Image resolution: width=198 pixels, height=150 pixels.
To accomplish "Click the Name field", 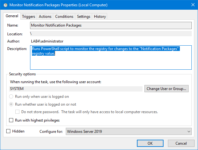I will (111, 25).
